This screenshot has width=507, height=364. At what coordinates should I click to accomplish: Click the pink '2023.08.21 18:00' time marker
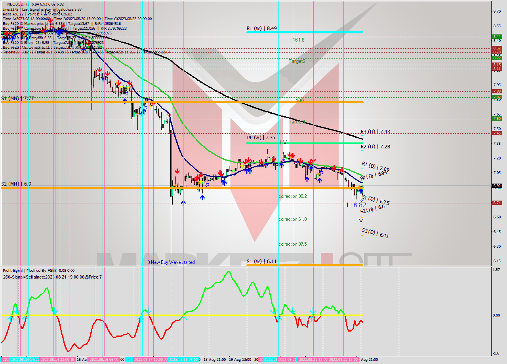pos(313,360)
